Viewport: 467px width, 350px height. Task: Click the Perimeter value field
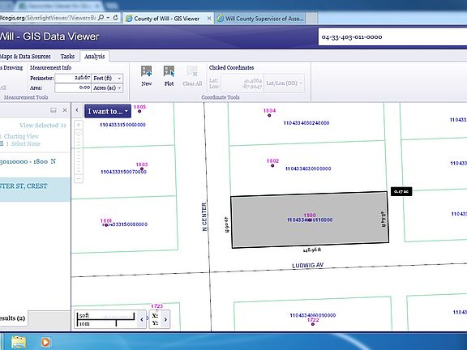point(73,78)
